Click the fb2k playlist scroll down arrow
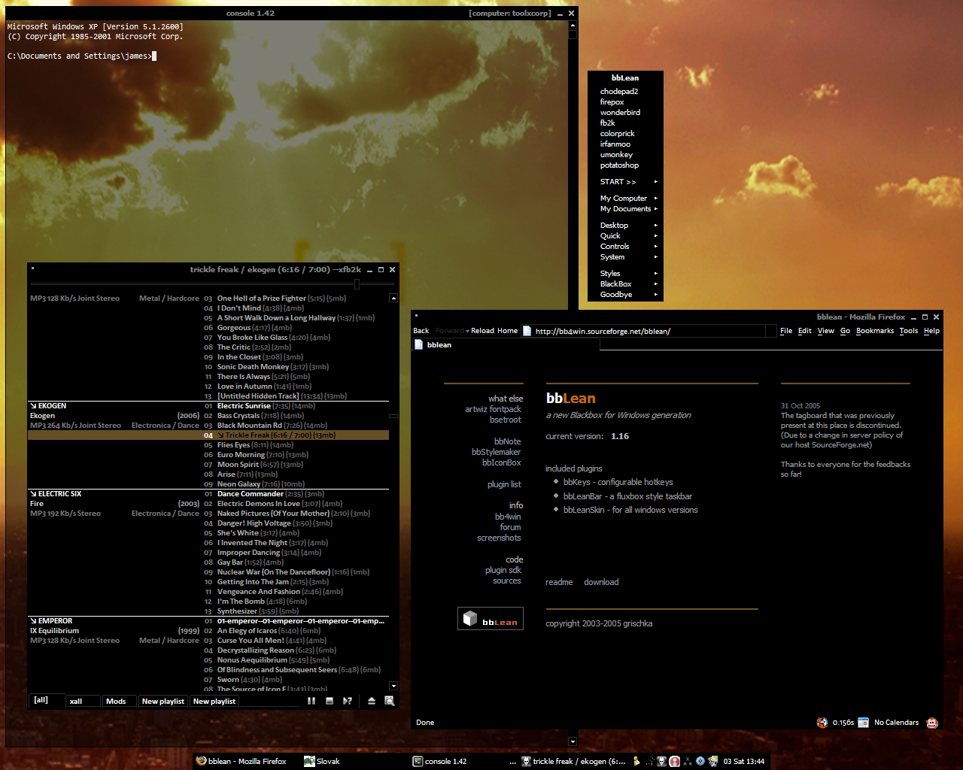 [x=393, y=686]
